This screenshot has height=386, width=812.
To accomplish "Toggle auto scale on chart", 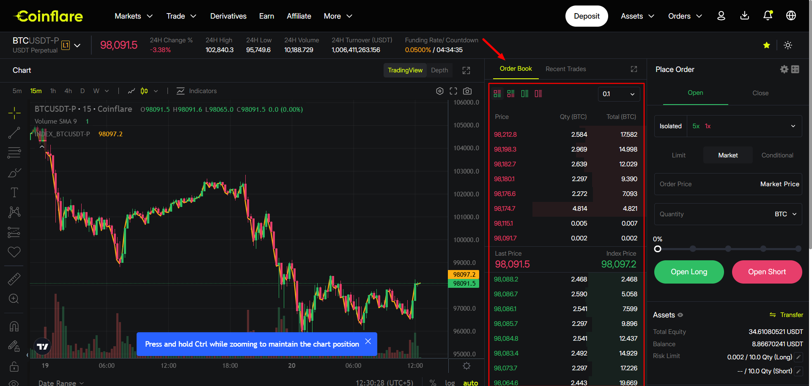I will pos(470,383).
